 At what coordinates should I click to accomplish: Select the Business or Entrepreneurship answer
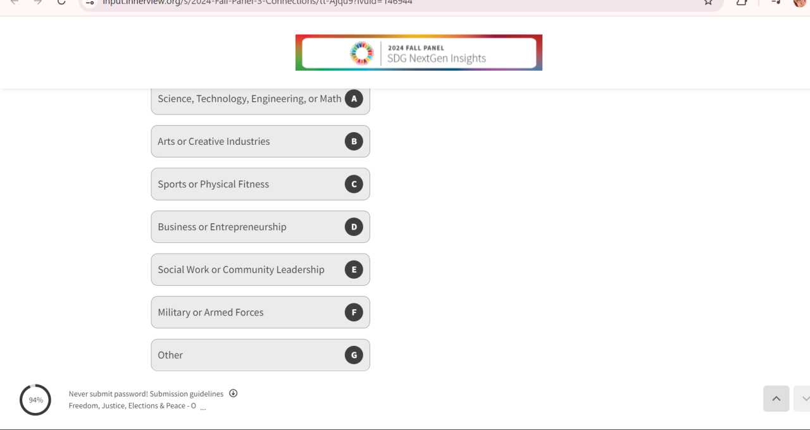(260, 227)
